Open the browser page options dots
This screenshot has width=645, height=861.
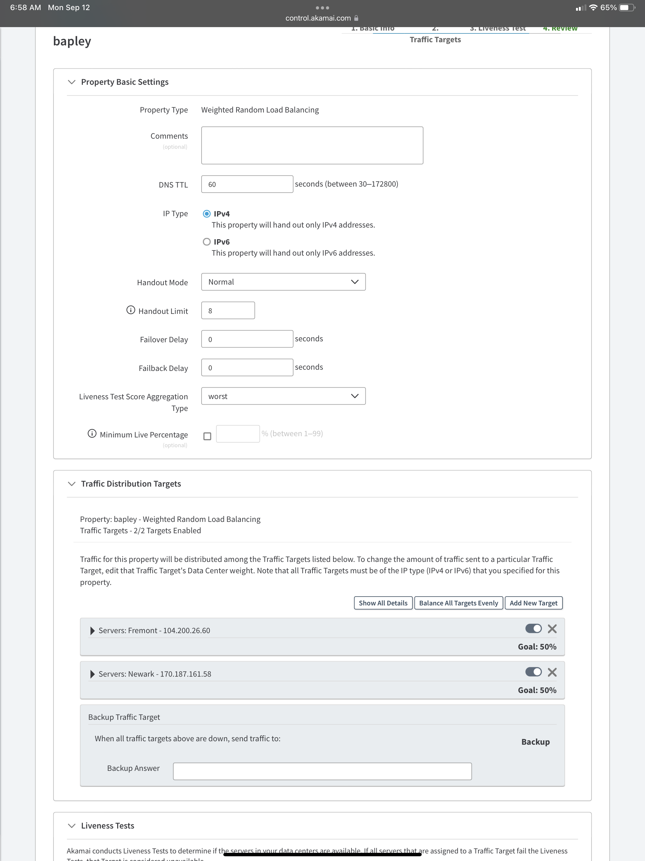coord(322,7)
